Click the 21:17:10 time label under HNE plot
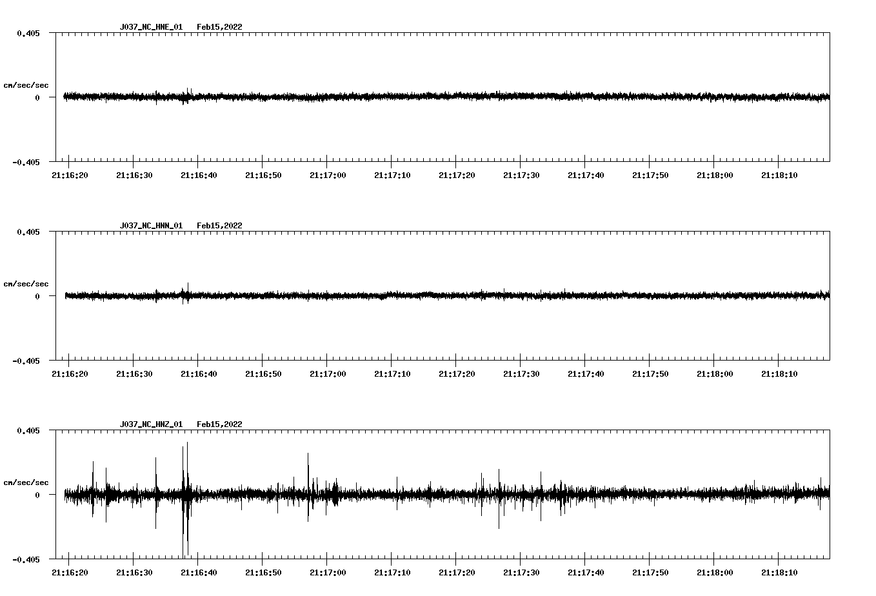Image resolution: width=876 pixels, height=596 pixels. (x=392, y=175)
